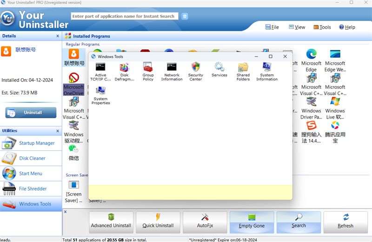Viewport: 372px width, 242px height.
Task: Open the File menu
Action: [x=272, y=27]
